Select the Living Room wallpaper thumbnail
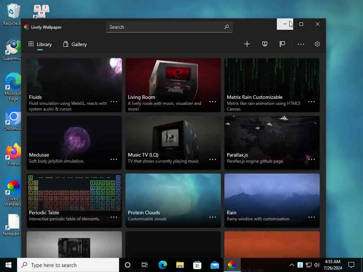Image resolution: width=363 pixels, height=272 pixels. click(173, 85)
